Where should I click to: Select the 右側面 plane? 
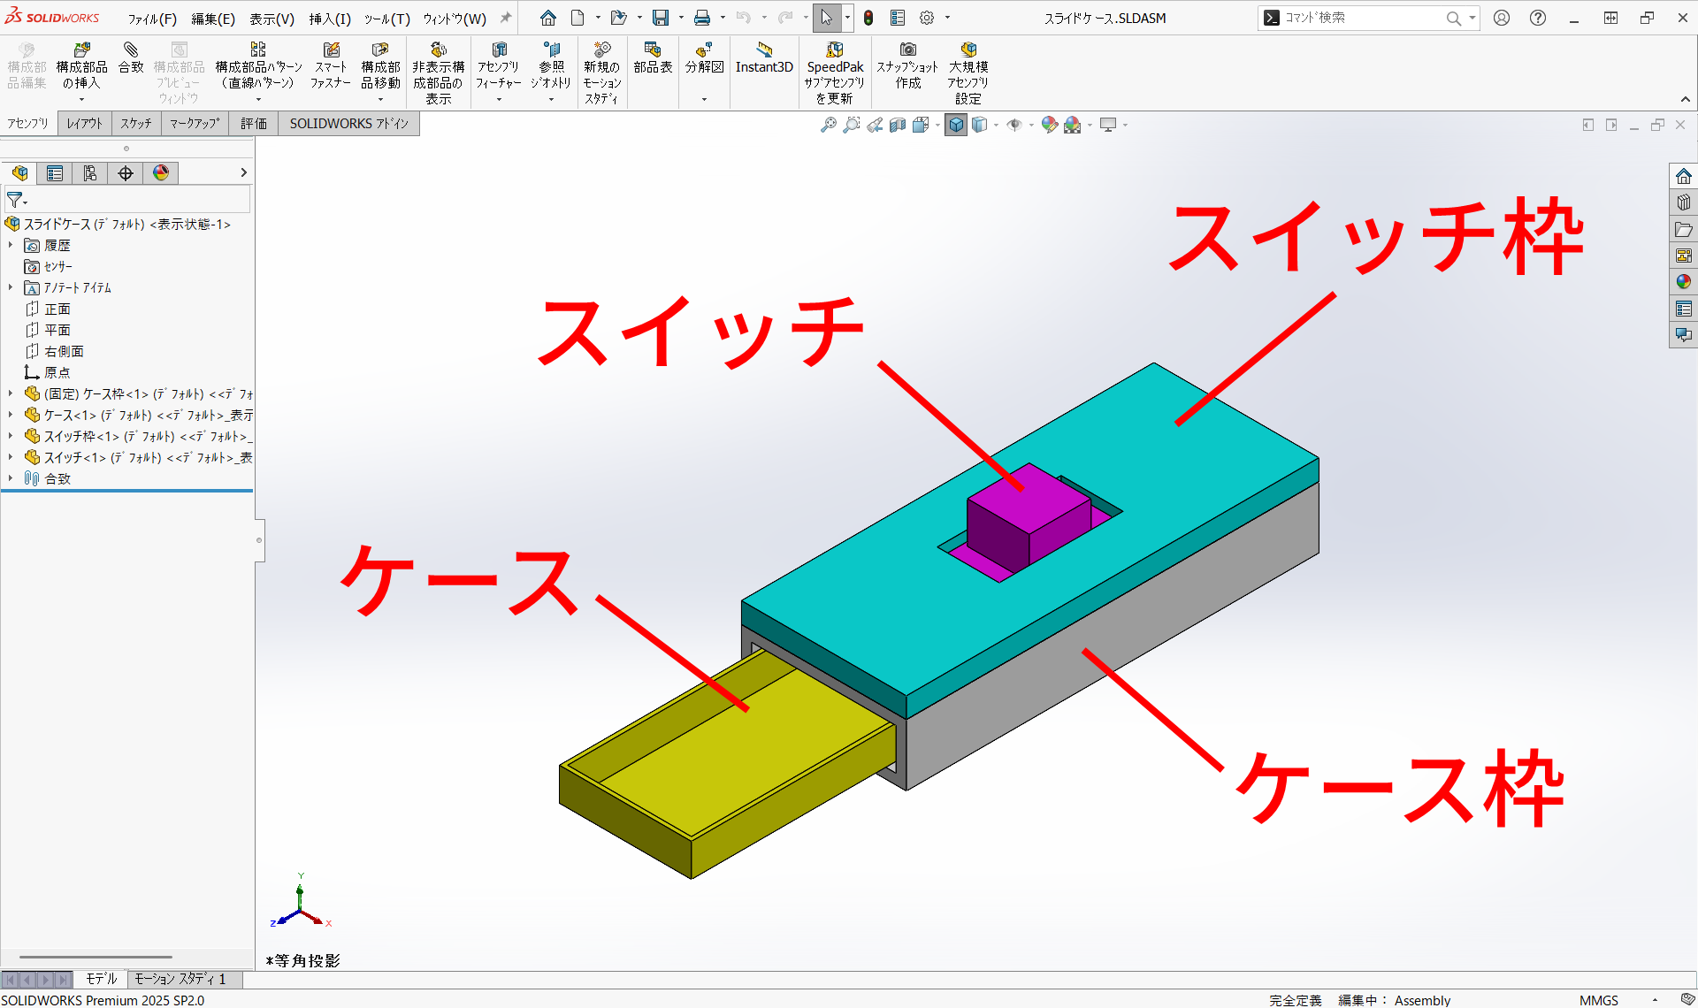54,351
